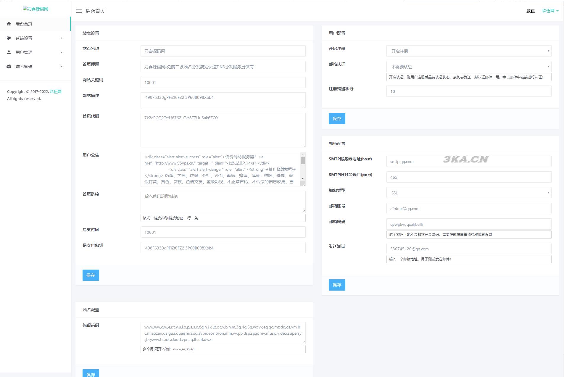
Task: Click the cloud icon for 域名管理
Action: pos(9,66)
